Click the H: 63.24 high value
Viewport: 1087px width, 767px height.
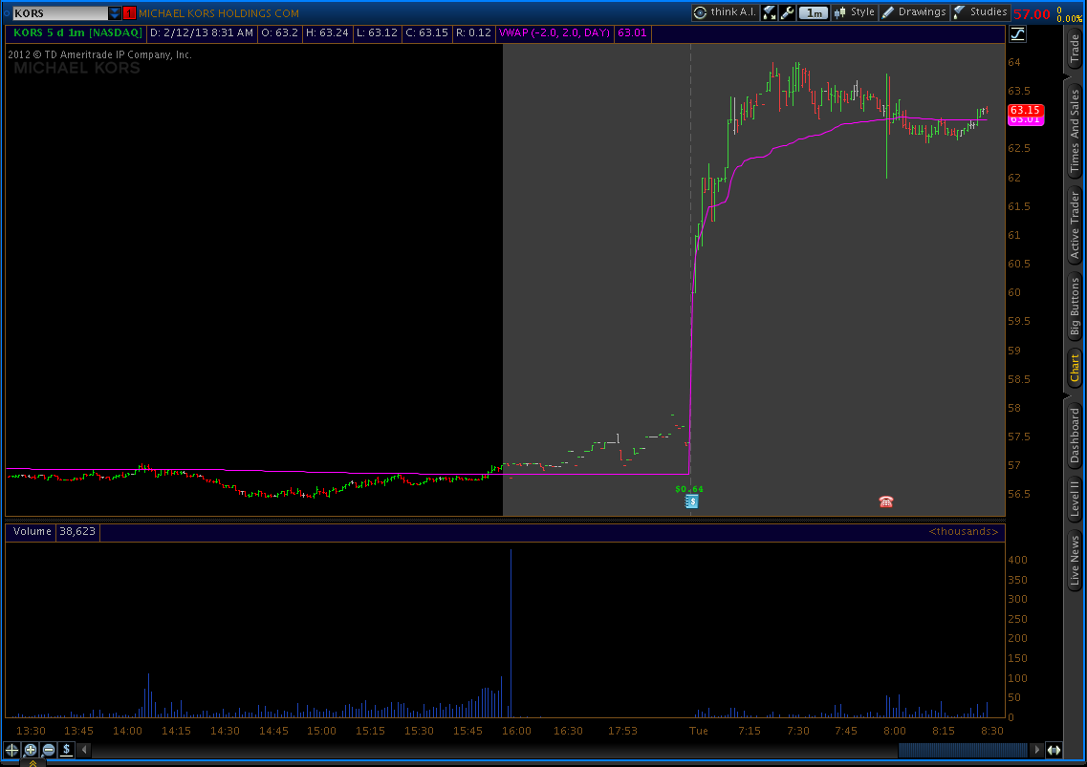coord(327,32)
